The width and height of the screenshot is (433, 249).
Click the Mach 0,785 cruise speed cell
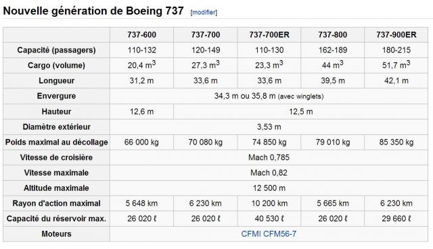coord(269,157)
